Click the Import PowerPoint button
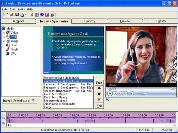Viewport: 178px width, 133px height. click(16, 100)
